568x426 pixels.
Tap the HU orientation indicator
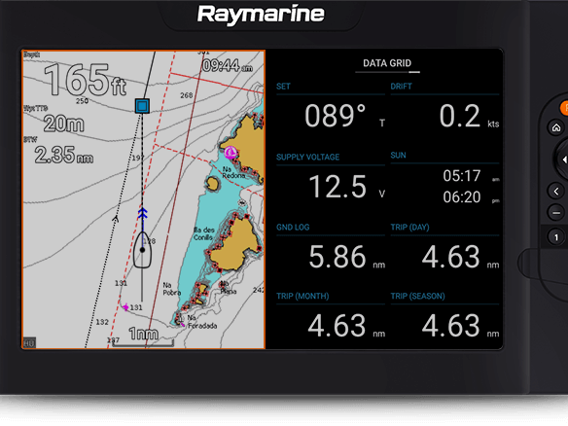(29, 342)
